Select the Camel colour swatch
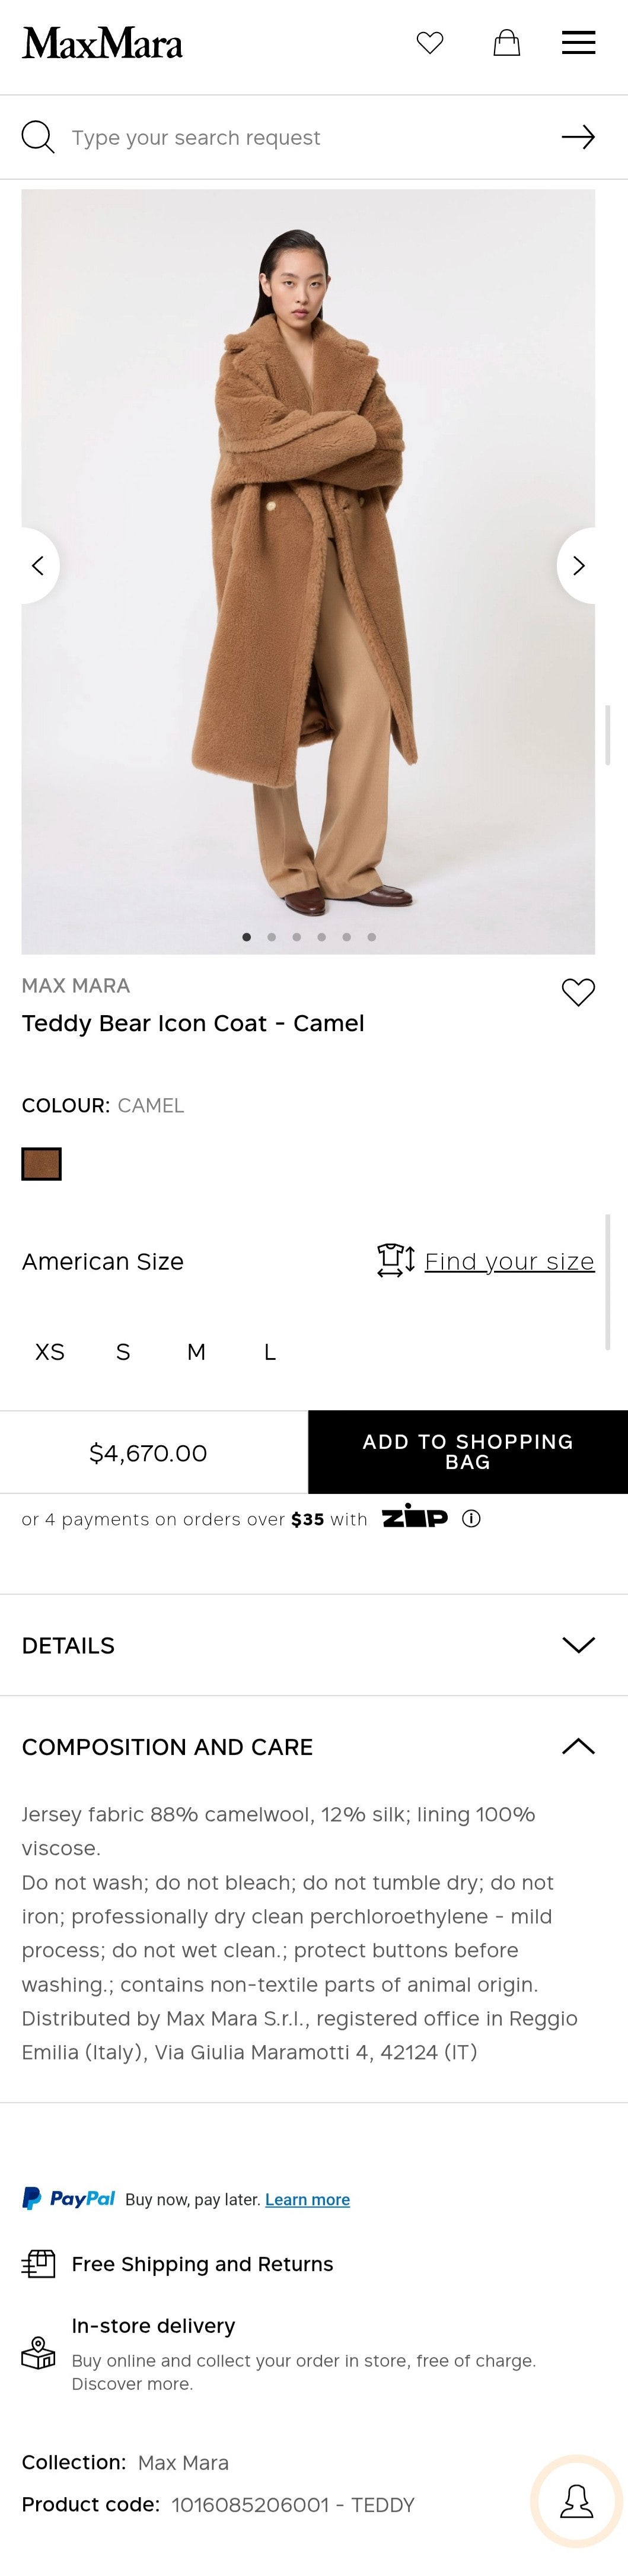The image size is (628, 2576). point(42,1164)
